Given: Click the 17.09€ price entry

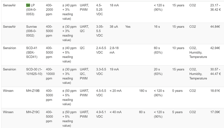Looking at the screenshot, I should pyautogui.click(x=215, y=112).
